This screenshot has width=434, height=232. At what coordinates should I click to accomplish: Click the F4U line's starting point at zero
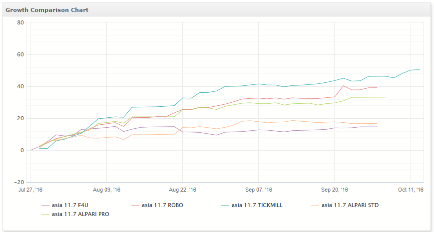pyautogui.click(x=31, y=150)
